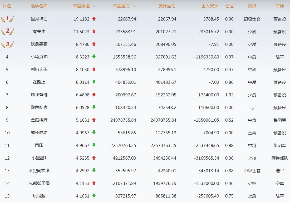Click the green down arrow beside 4.9967
Viewport: 290px width, 202px height.
[x=94, y=132]
